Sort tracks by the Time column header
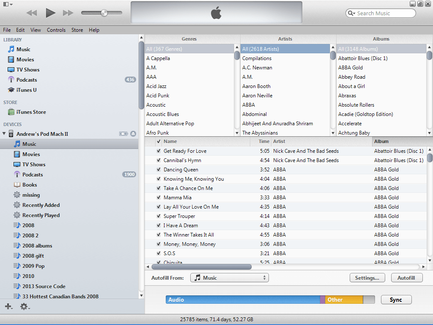 (260, 141)
